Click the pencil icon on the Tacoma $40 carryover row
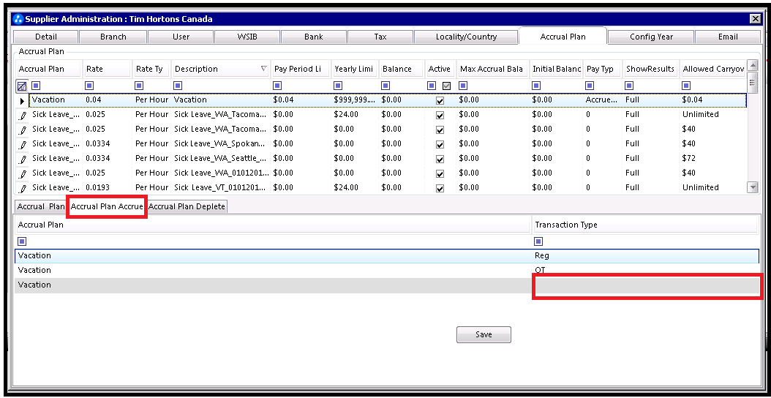771x398 pixels. pyautogui.click(x=23, y=129)
